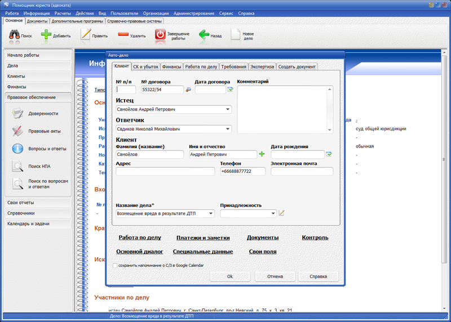Click the edit pencil icon beside Принадлежность
This screenshot has width=451, height=322.
click(x=282, y=213)
